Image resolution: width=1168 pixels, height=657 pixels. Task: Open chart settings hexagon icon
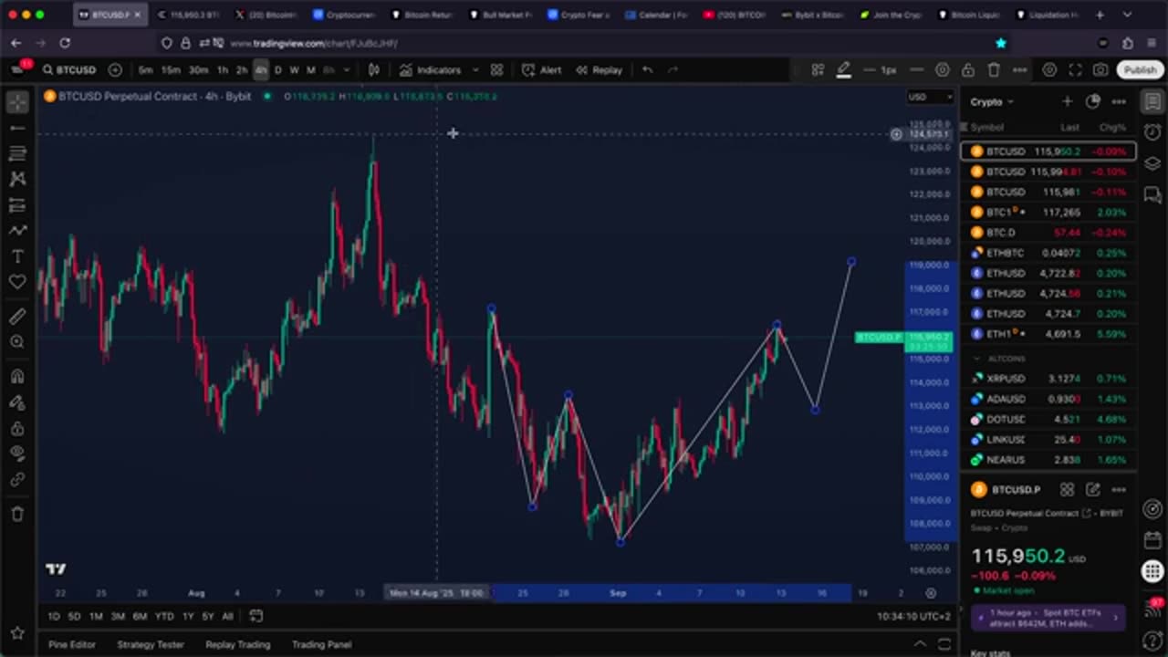point(1049,70)
